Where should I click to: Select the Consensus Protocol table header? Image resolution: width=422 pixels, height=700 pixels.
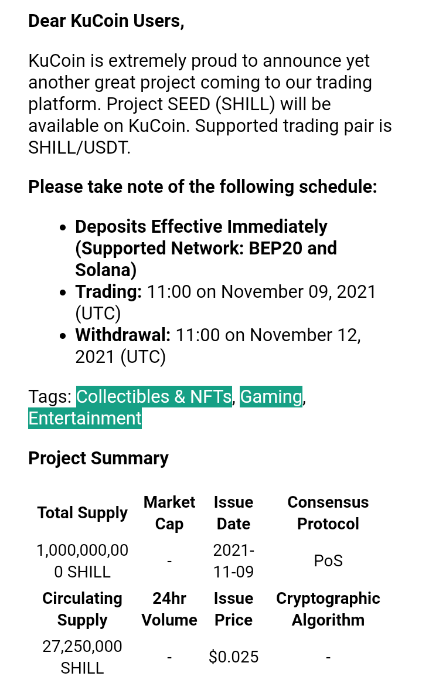click(x=328, y=513)
